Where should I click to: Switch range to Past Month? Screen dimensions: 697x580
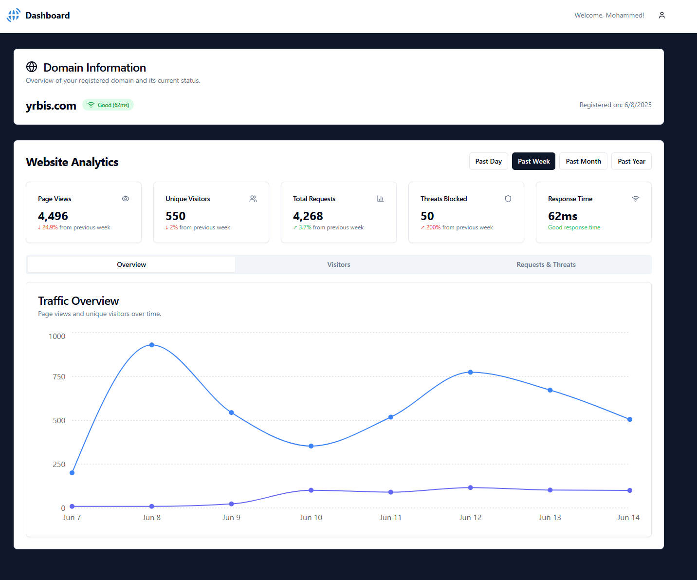coord(583,161)
